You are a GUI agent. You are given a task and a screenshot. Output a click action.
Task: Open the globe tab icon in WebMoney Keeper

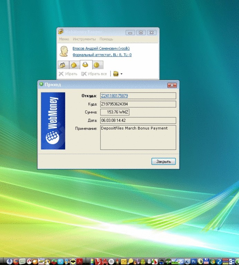pyautogui.click(x=97, y=65)
